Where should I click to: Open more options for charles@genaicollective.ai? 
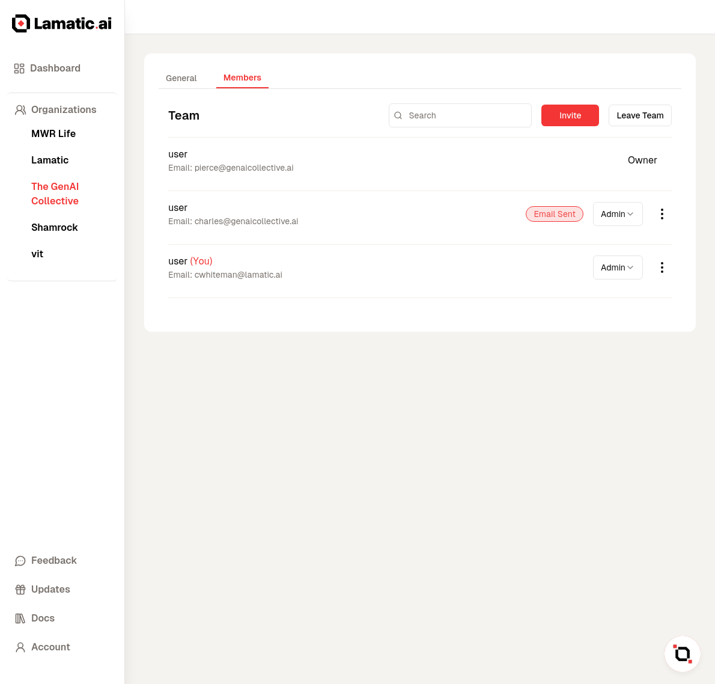click(662, 214)
